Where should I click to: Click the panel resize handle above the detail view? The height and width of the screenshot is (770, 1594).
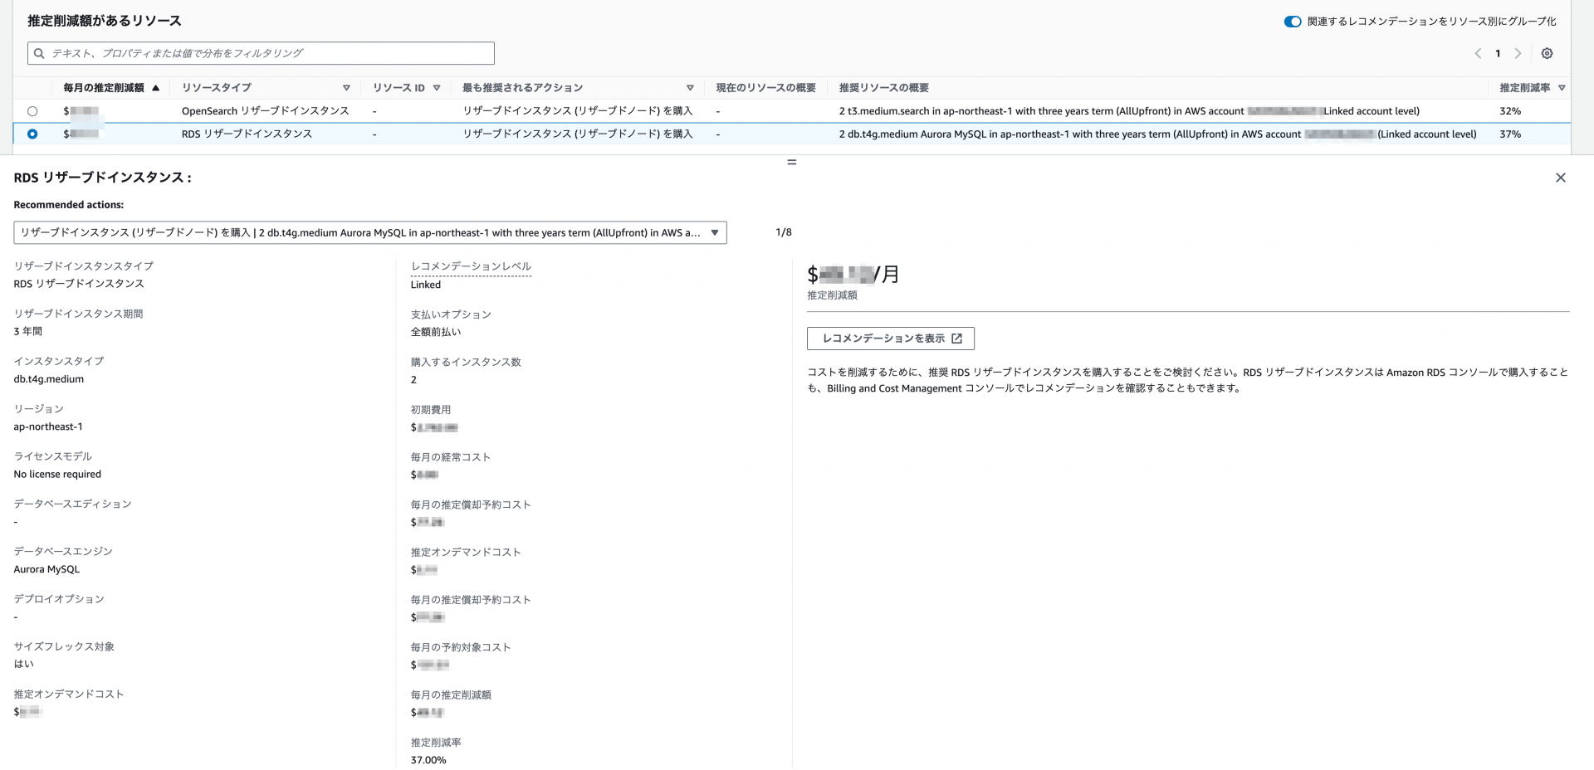coord(791,163)
